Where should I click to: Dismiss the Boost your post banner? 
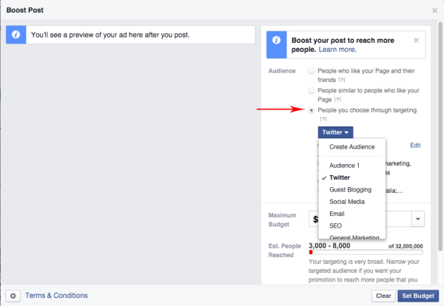point(416,40)
